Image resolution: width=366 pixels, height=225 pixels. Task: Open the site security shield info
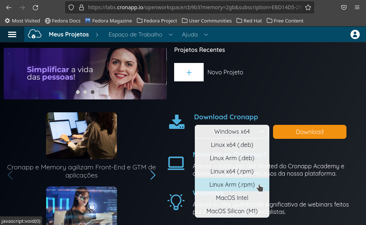[x=71, y=8]
